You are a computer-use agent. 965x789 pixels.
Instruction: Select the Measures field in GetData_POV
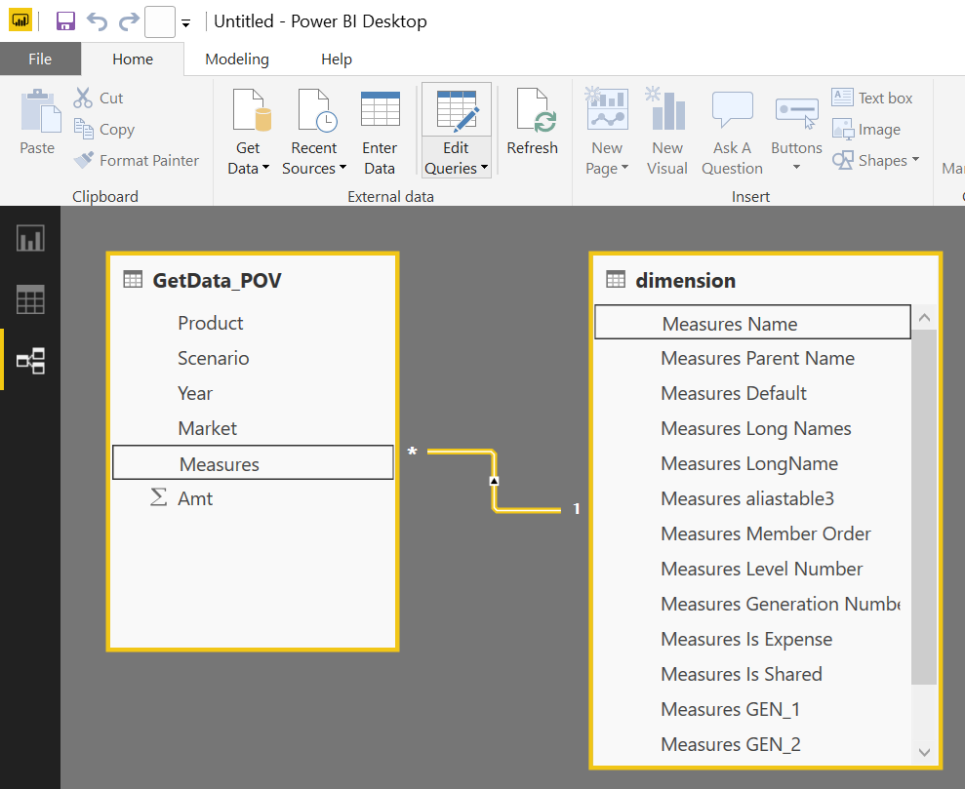[253, 462]
